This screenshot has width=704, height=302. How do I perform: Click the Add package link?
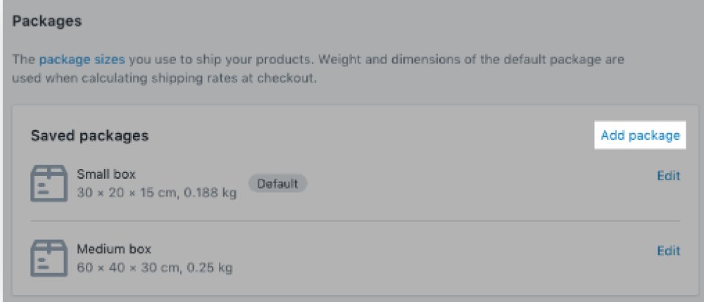(x=640, y=136)
